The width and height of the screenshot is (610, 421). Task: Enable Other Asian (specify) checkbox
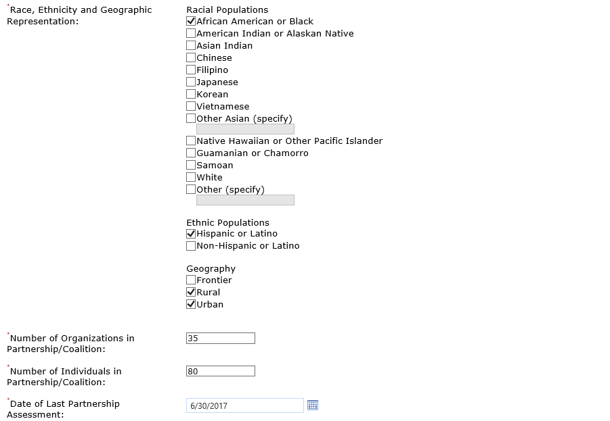tap(191, 119)
